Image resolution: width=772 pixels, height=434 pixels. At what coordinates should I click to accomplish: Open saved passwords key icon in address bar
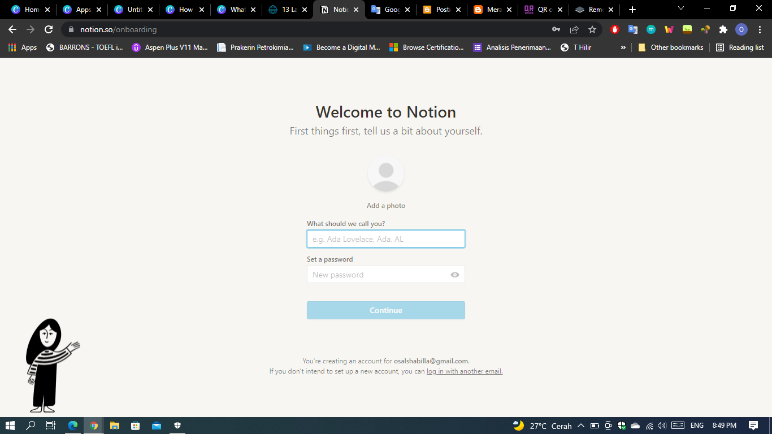556,29
